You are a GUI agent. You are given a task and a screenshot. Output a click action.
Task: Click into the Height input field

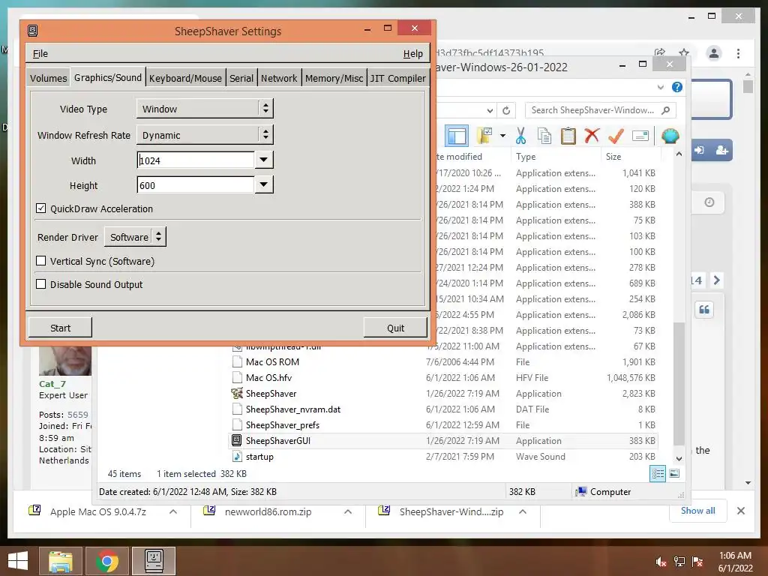196,185
